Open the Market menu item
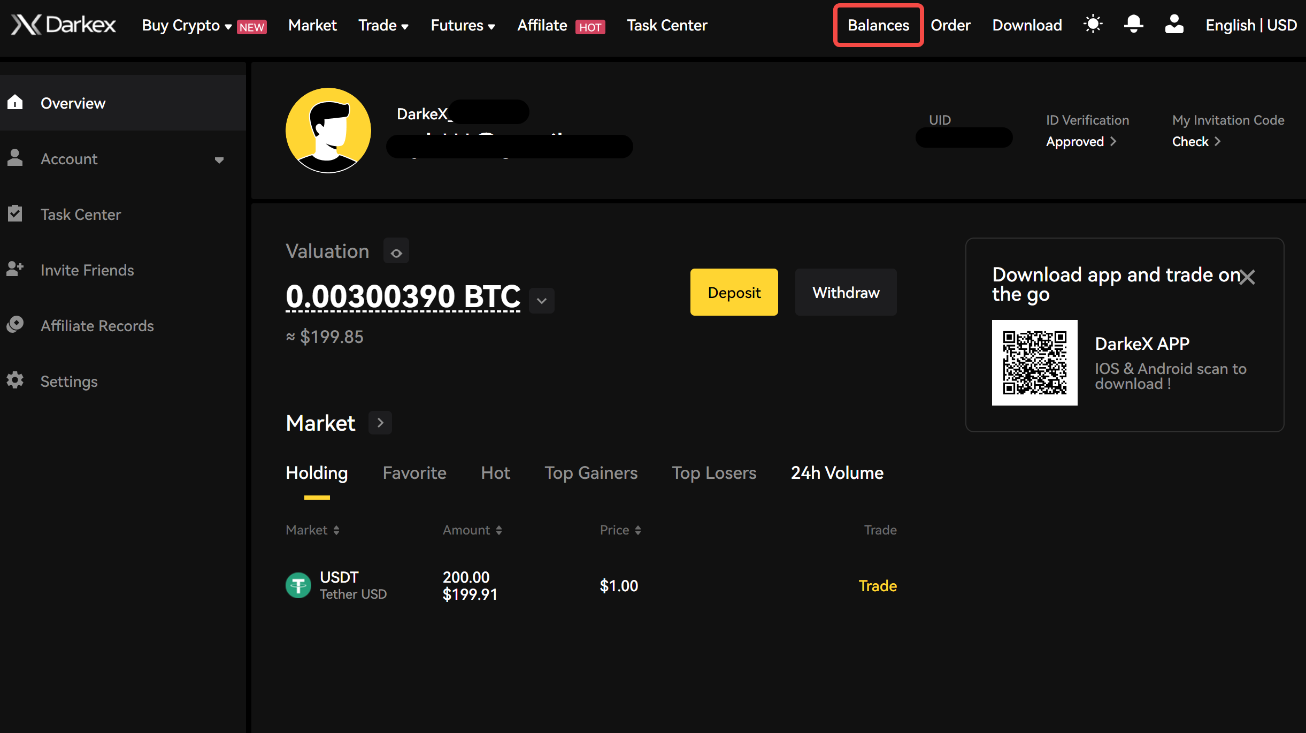 coord(312,25)
